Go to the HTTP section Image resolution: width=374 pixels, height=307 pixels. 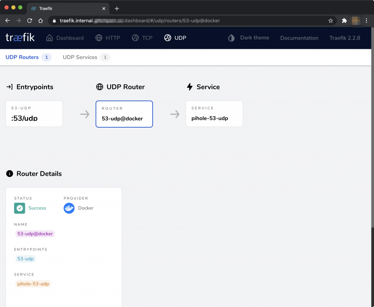coord(108,38)
